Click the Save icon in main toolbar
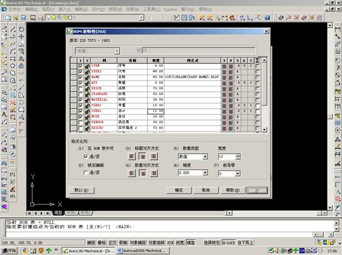The width and height of the screenshot is (342, 255). coord(24,18)
